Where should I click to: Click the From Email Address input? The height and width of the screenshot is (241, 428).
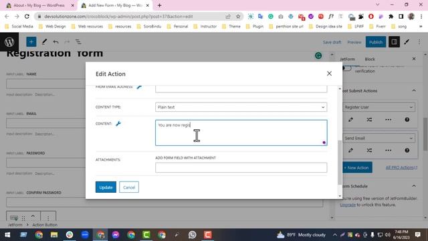[x=241, y=89]
